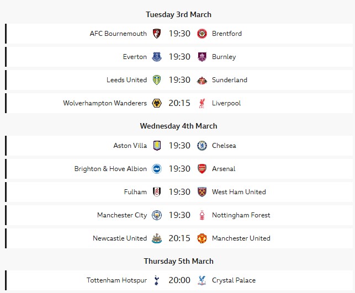355x293 pixels.
Task: Click the Nottingham Forest team name
Action: tap(241, 215)
